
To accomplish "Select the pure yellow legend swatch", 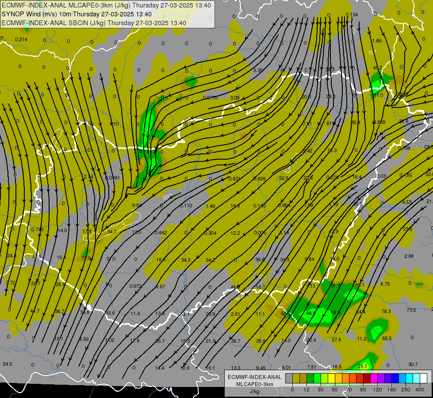I will pos(331,378).
